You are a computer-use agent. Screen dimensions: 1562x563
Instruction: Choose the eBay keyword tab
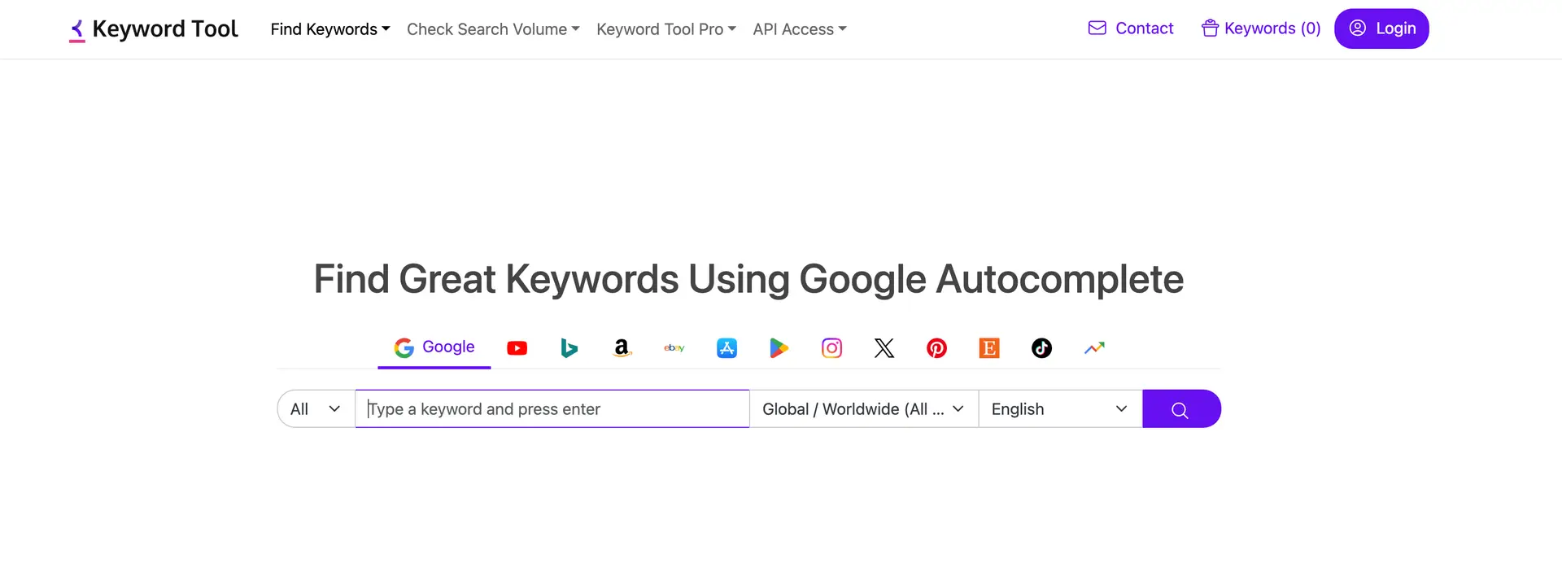point(674,348)
